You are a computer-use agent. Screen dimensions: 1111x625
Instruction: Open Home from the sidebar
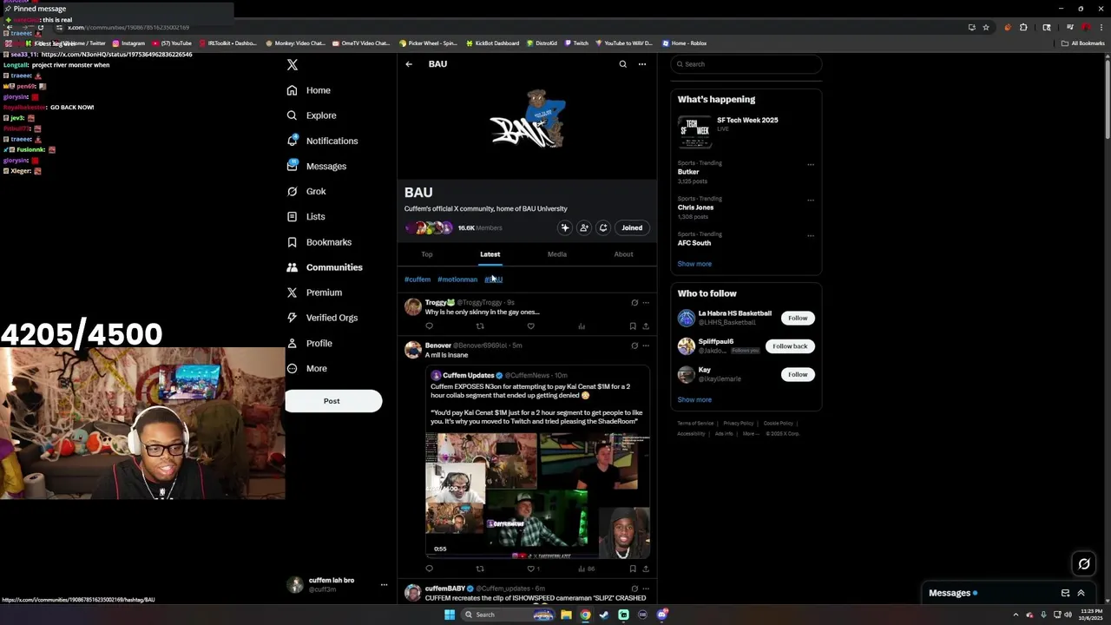point(308,90)
